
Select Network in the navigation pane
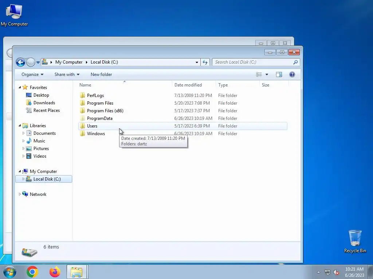coord(38,194)
